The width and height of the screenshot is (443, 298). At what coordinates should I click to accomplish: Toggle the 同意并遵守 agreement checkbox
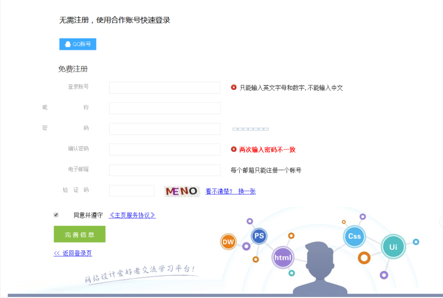click(x=56, y=215)
